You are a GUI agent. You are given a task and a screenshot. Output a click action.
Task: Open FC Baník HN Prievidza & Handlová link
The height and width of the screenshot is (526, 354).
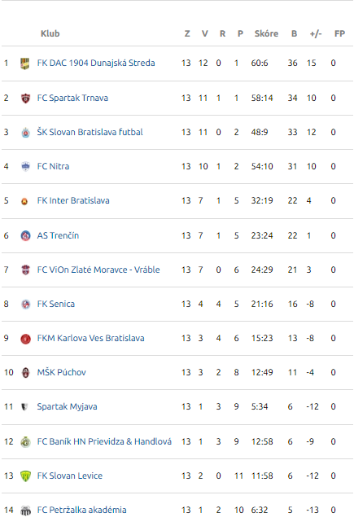[104, 441]
